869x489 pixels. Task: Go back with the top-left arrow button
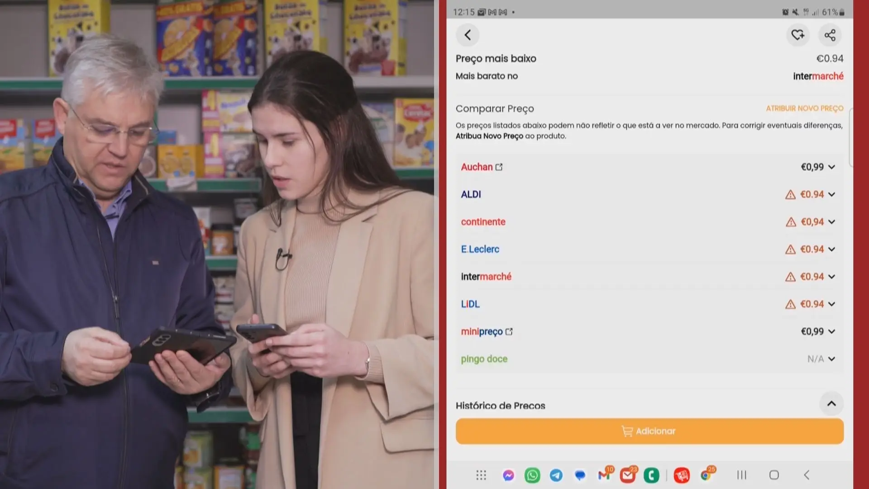[468, 35]
